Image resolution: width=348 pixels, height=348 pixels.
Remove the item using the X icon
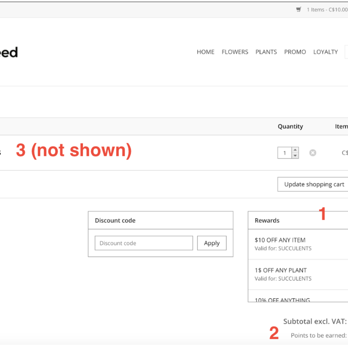click(x=313, y=153)
